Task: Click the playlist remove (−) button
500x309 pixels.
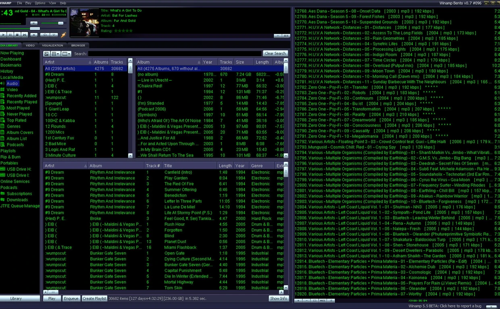Action: click(x=306, y=301)
